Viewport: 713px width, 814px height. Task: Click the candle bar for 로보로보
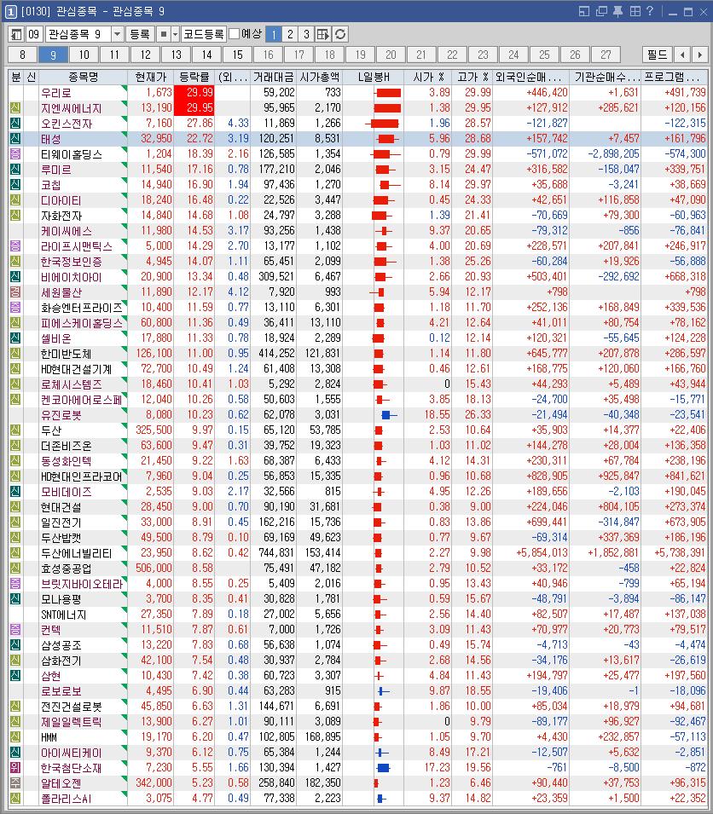point(383,691)
